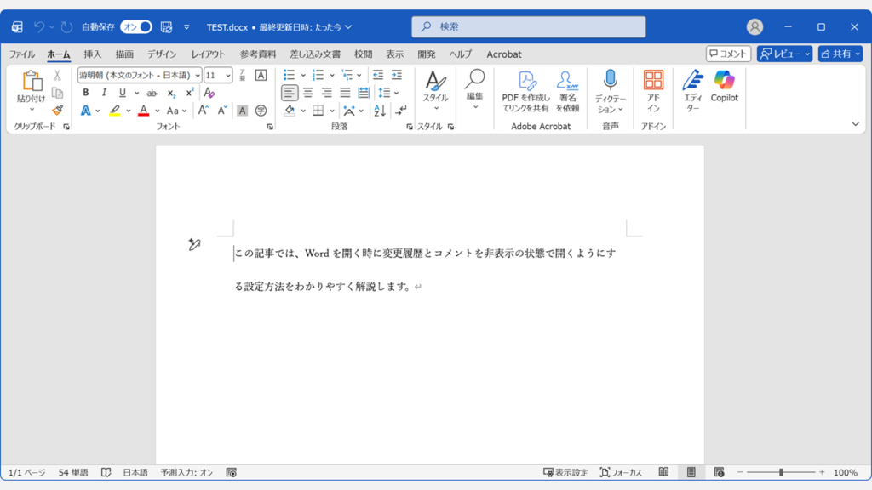Toggle bold formatting
Screen dimensions: 872x490
pos(85,91)
